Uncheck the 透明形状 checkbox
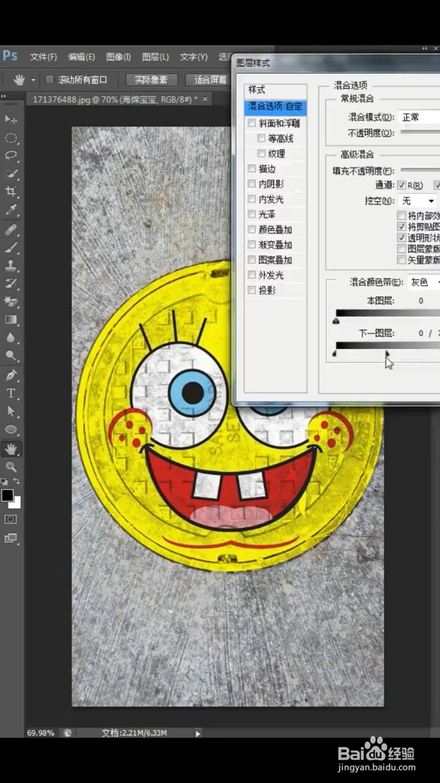This screenshot has width=440, height=783. pyautogui.click(x=402, y=237)
